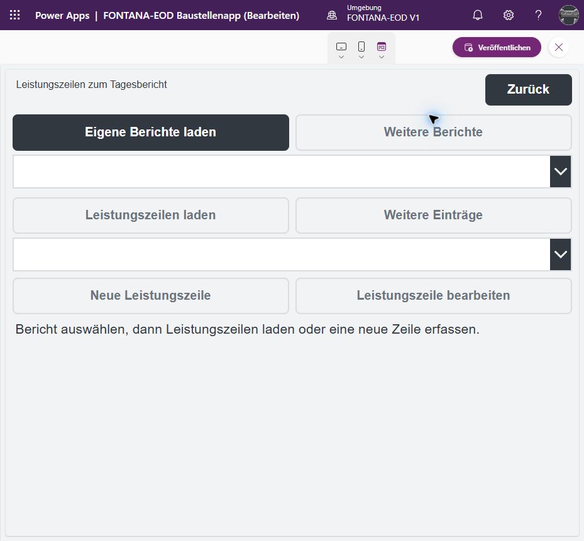Click the Leistungszeile bearbeiten button
This screenshot has height=541, width=584.
pyautogui.click(x=433, y=295)
